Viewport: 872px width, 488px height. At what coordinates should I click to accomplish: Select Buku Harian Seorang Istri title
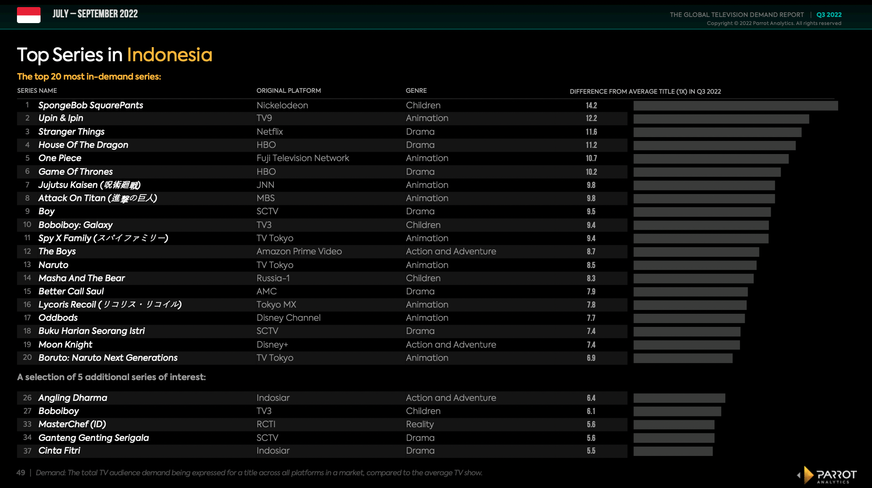click(91, 331)
